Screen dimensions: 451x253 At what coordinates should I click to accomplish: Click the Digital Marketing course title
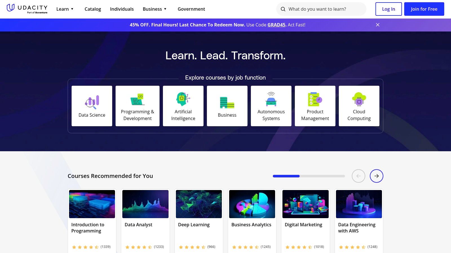click(x=304, y=225)
